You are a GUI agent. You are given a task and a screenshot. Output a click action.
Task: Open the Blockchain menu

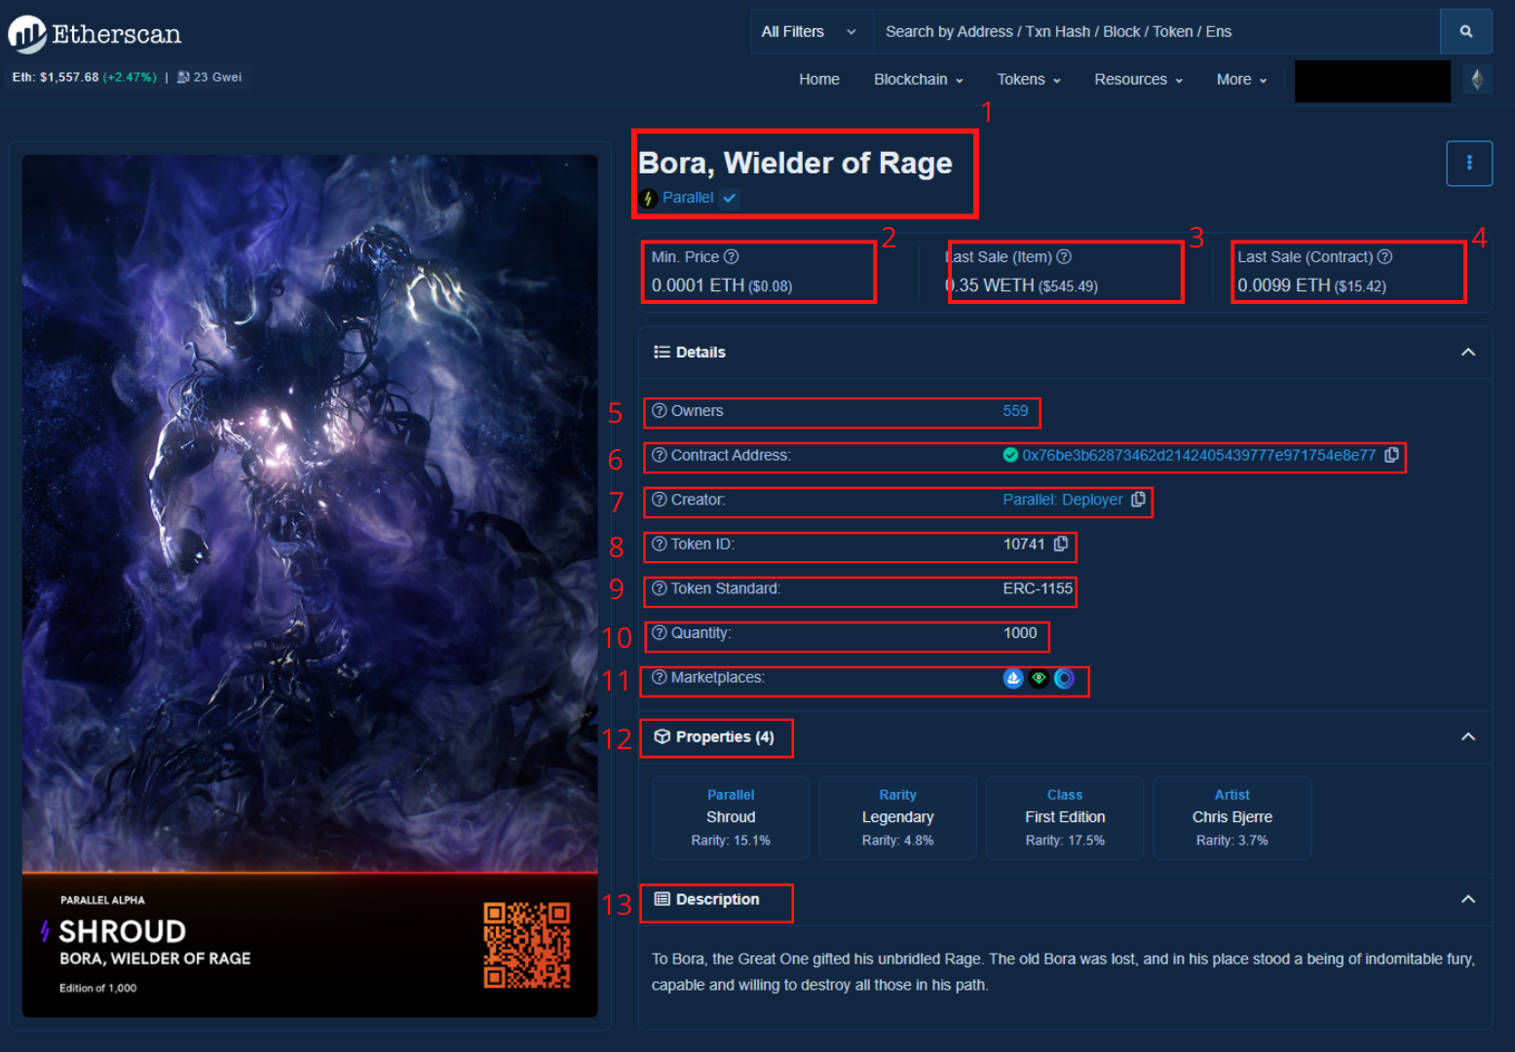click(x=918, y=80)
